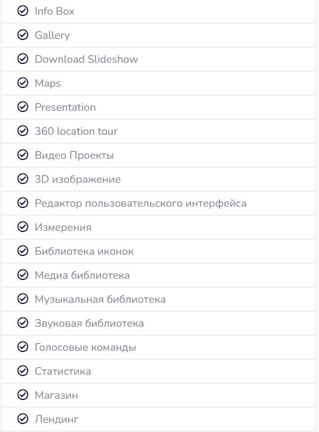The height and width of the screenshot is (432, 319).
Task: Click the Медиа библиотека text
Action: click(82, 275)
